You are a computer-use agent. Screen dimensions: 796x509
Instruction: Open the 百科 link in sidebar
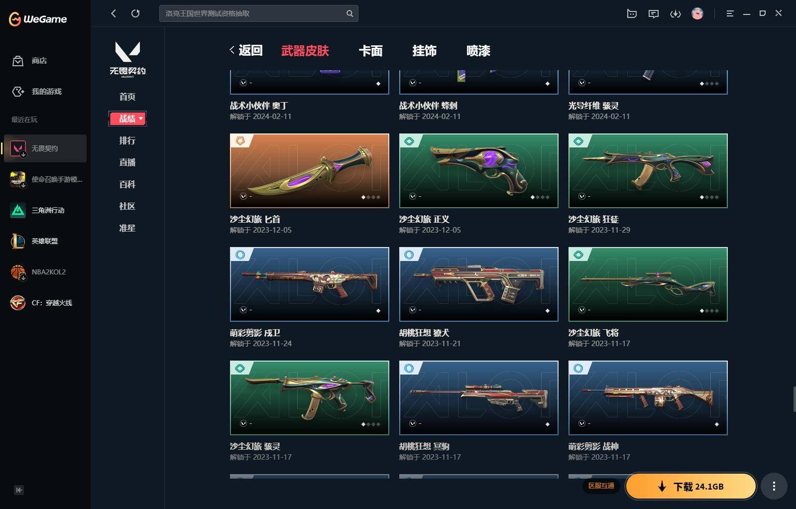(127, 184)
